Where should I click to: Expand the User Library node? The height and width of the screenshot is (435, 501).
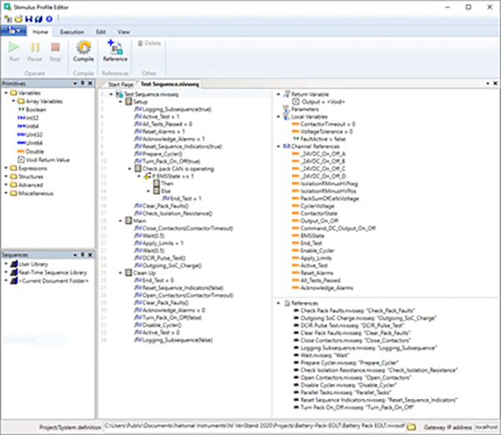click(6, 264)
